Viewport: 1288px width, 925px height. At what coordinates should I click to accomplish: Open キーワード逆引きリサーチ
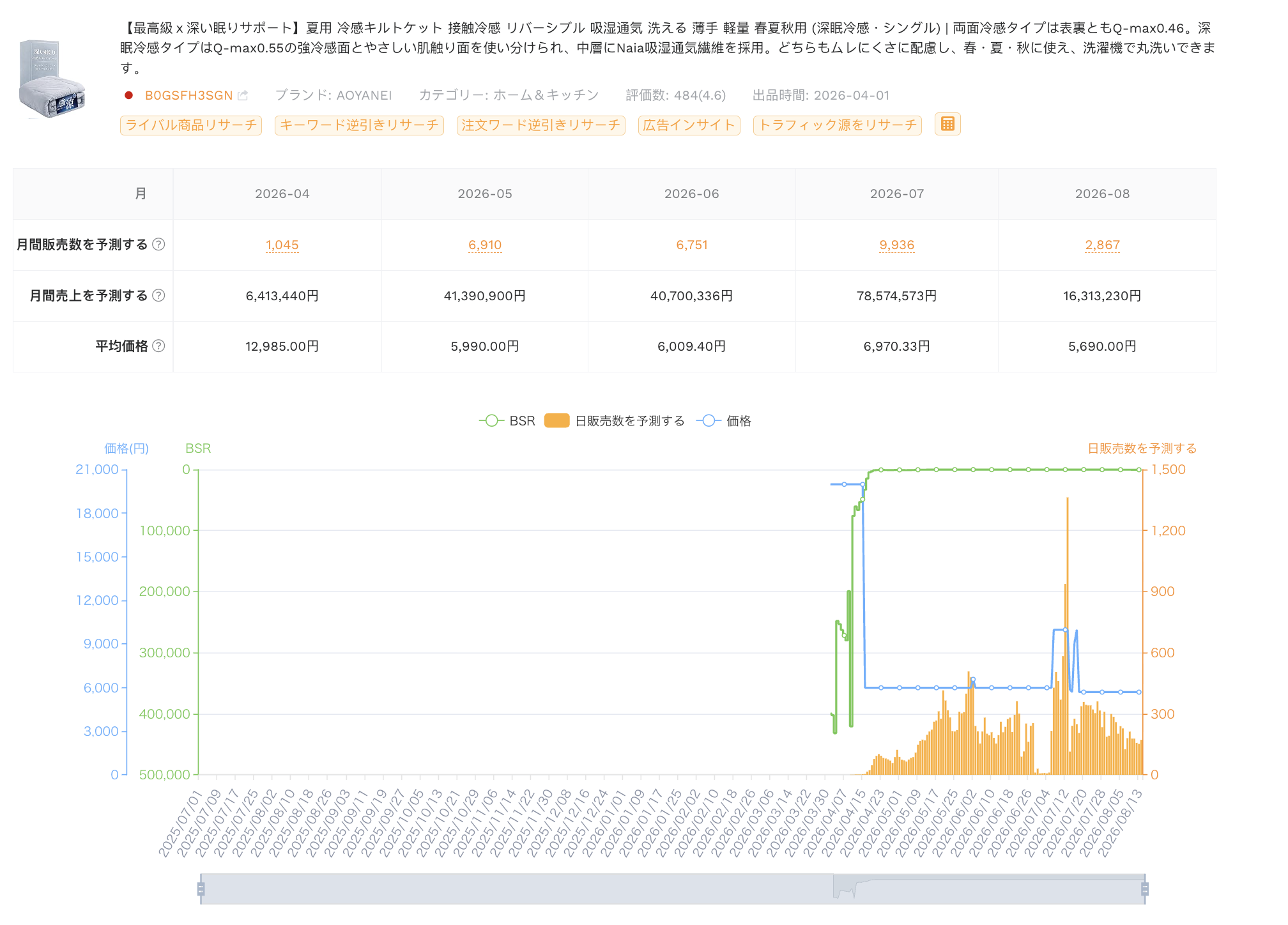359,125
